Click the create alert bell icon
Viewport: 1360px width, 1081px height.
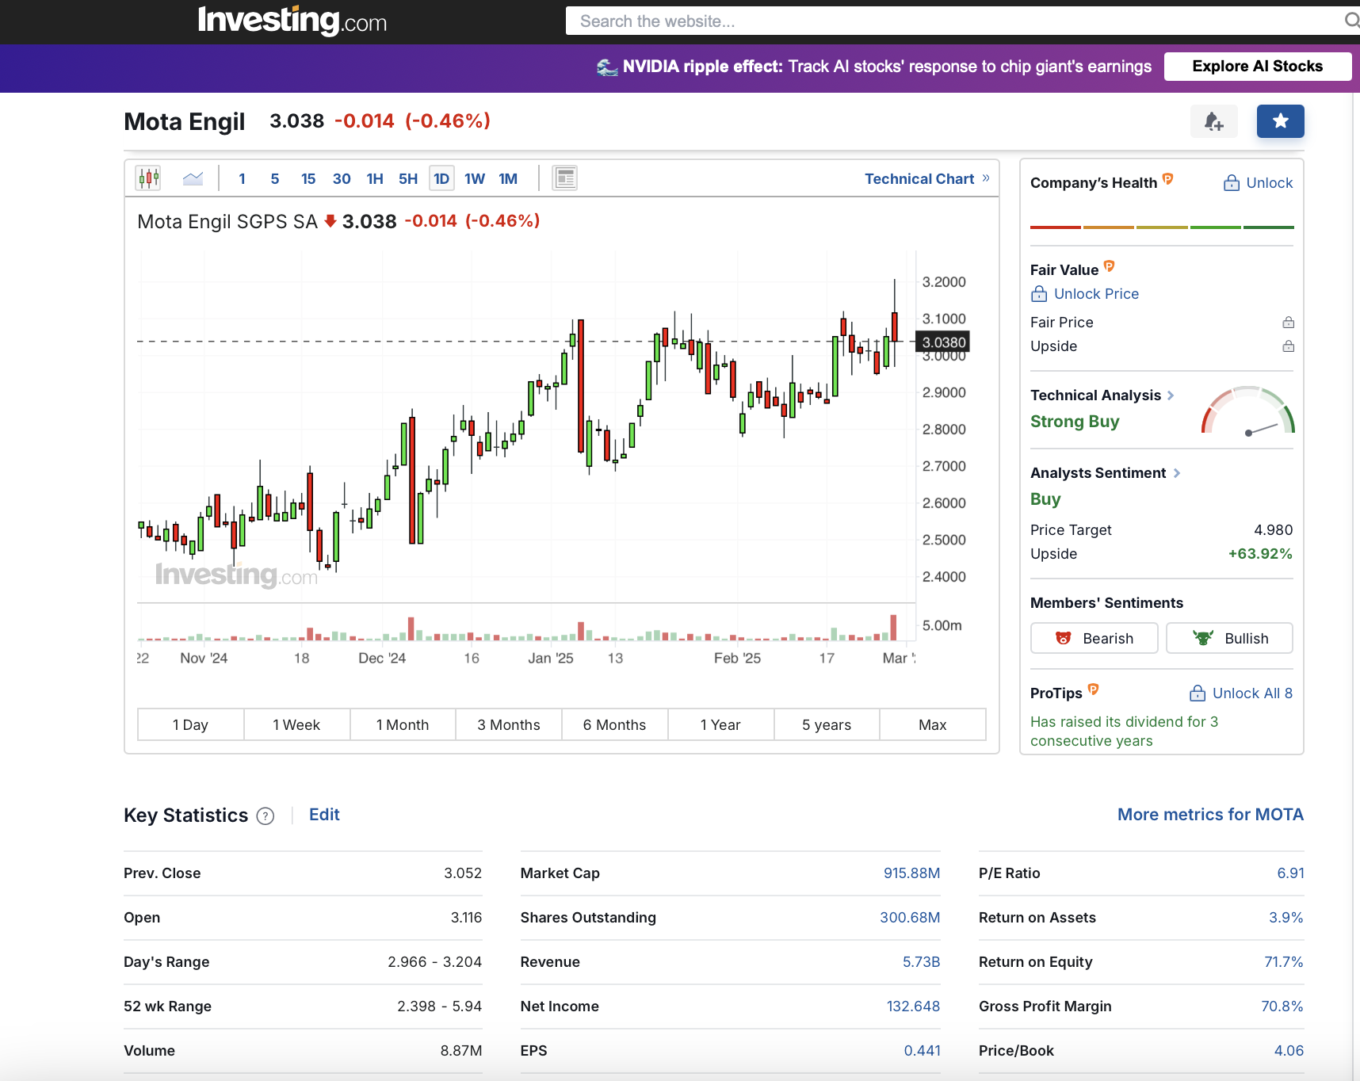pyautogui.click(x=1213, y=121)
